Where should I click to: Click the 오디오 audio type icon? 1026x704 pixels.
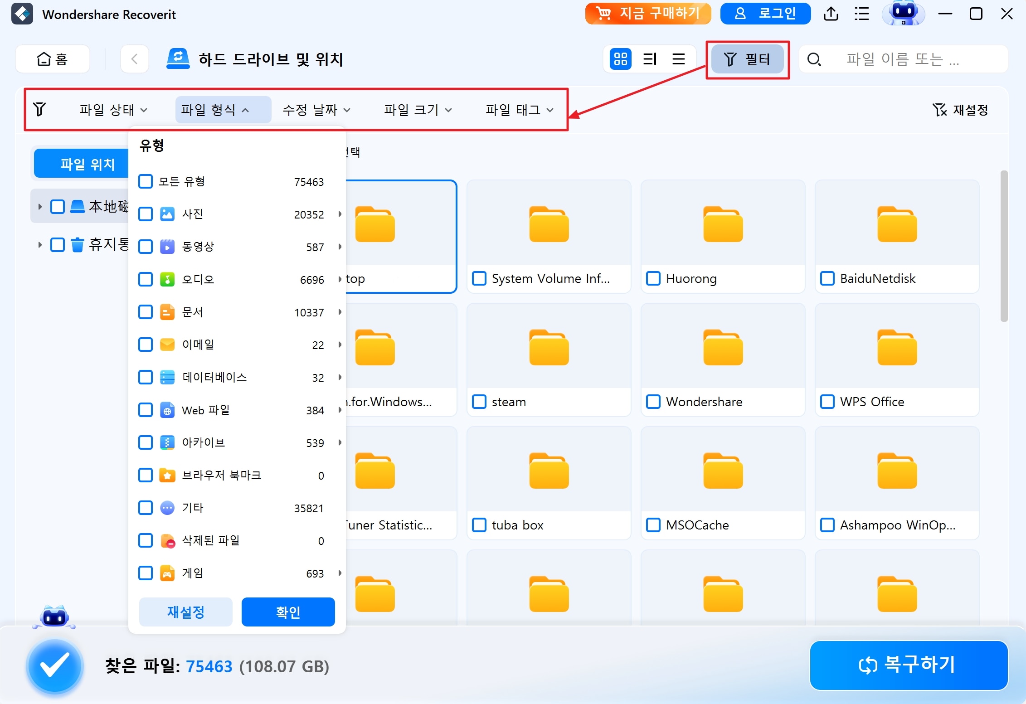pyautogui.click(x=167, y=279)
